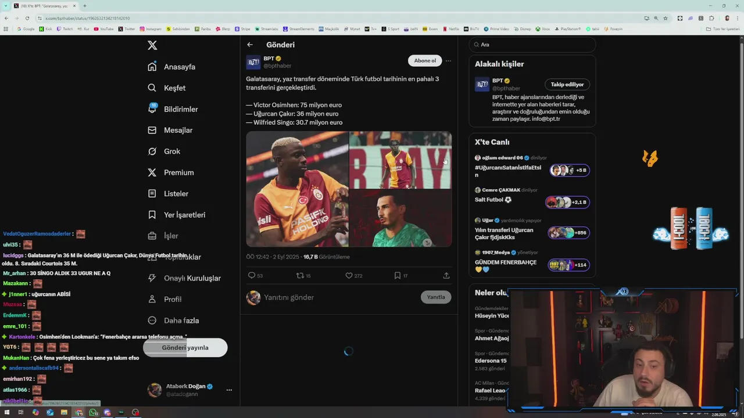The width and height of the screenshot is (744, 418).
Task: Open the Rafael Leao trending topic
Action: pos(491,391)
